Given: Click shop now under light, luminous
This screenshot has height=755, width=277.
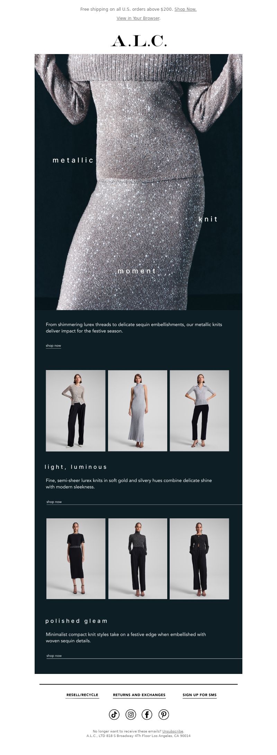Looking at the screenshot, I should tap(54, 502).
